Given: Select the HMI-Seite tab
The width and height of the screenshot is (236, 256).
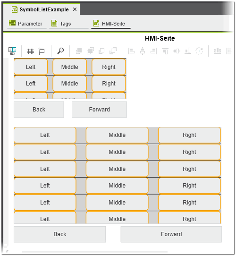Looking at the screenshot, I should (111, 24).
